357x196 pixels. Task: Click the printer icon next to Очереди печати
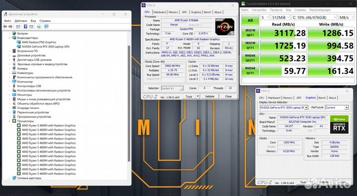[14, 108]
